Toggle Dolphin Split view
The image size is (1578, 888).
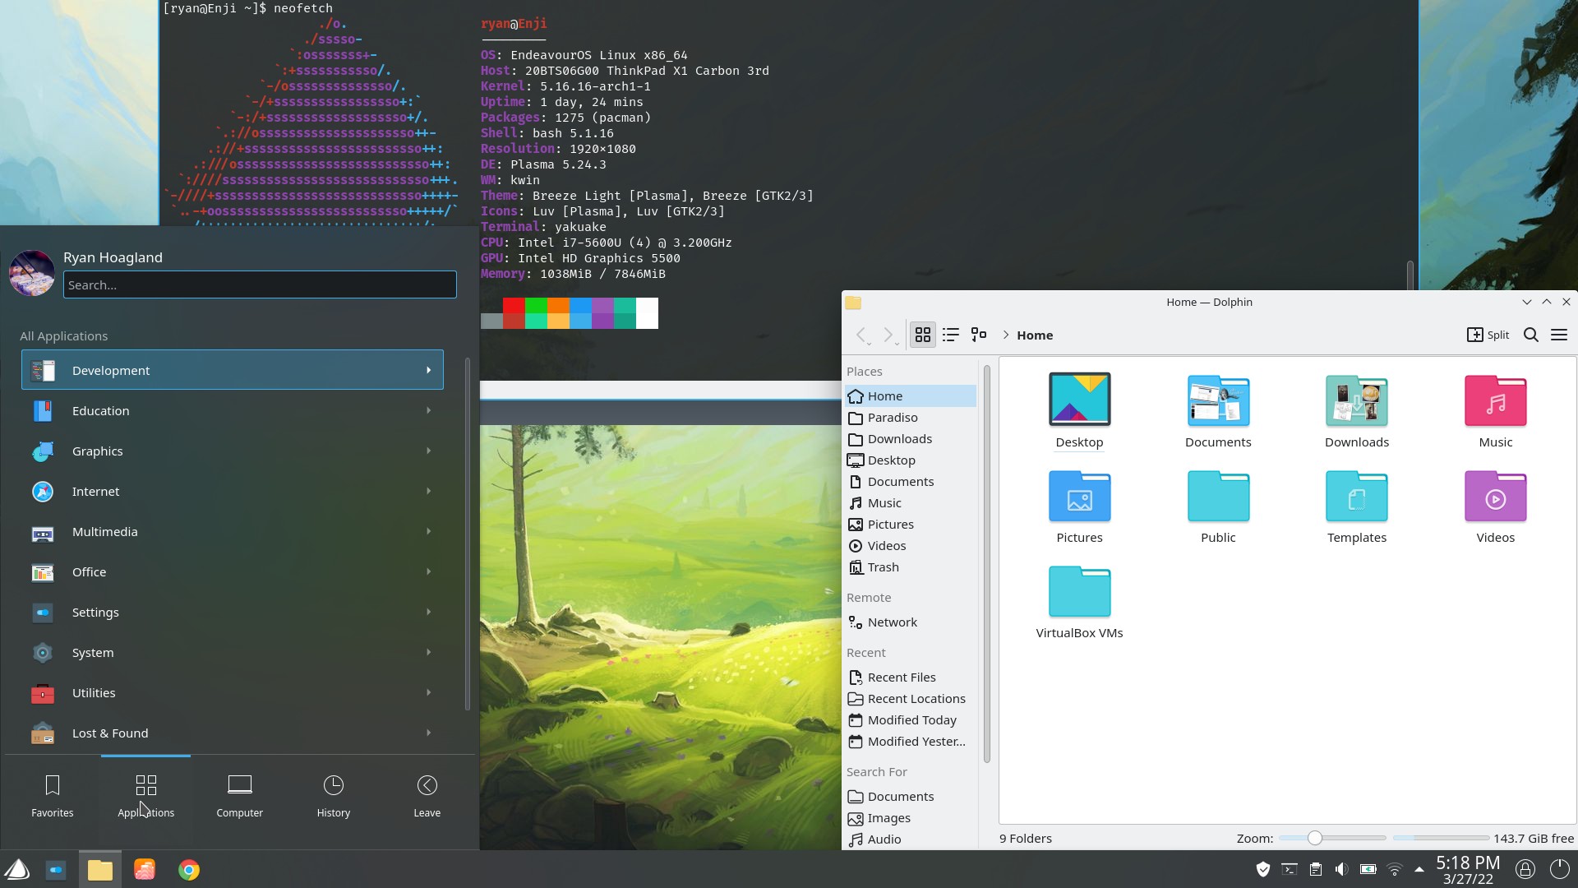1488,335
